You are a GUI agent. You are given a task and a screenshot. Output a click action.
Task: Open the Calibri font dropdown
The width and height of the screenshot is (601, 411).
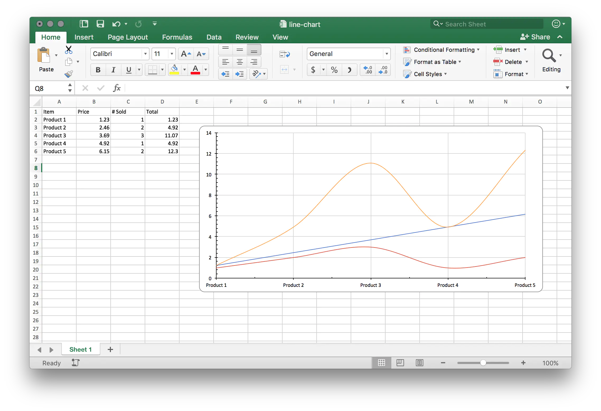coord(145,54)
